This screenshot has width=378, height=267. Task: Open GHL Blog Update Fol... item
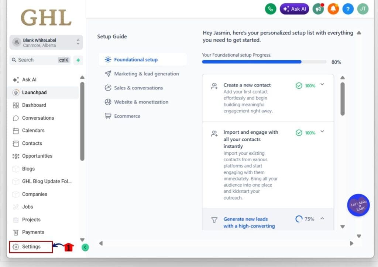(43, 181)
